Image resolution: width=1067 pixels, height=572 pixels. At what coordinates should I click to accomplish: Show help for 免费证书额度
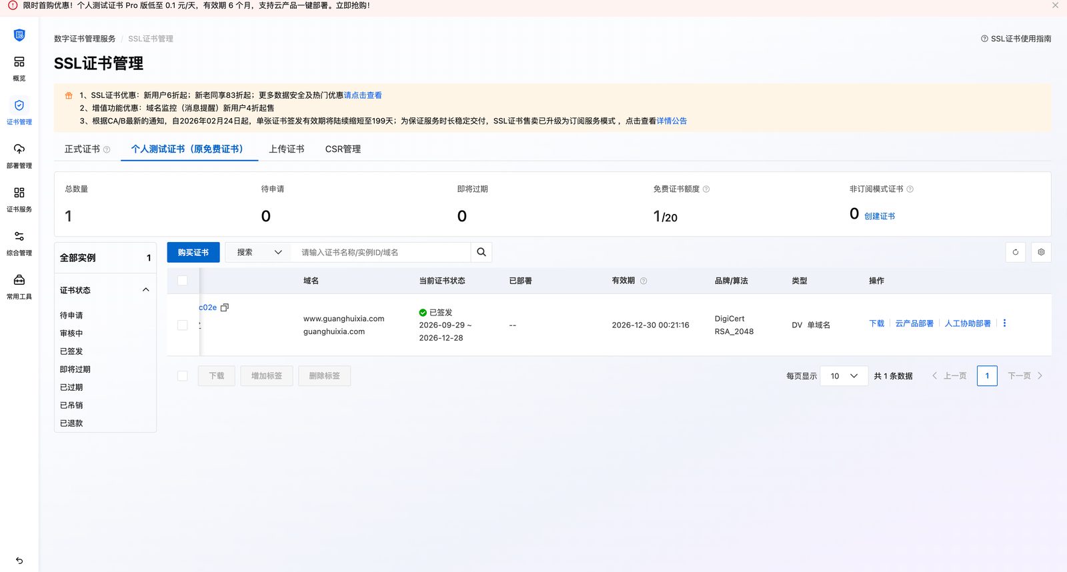706,189
